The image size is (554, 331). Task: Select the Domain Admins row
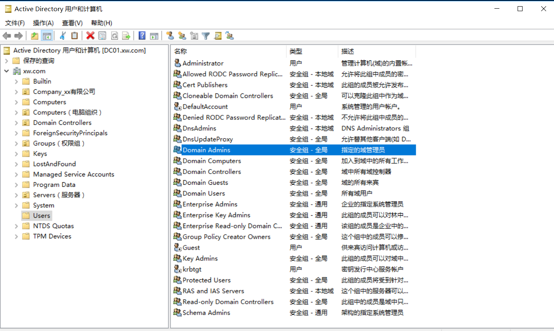click(x=294, y=150)
